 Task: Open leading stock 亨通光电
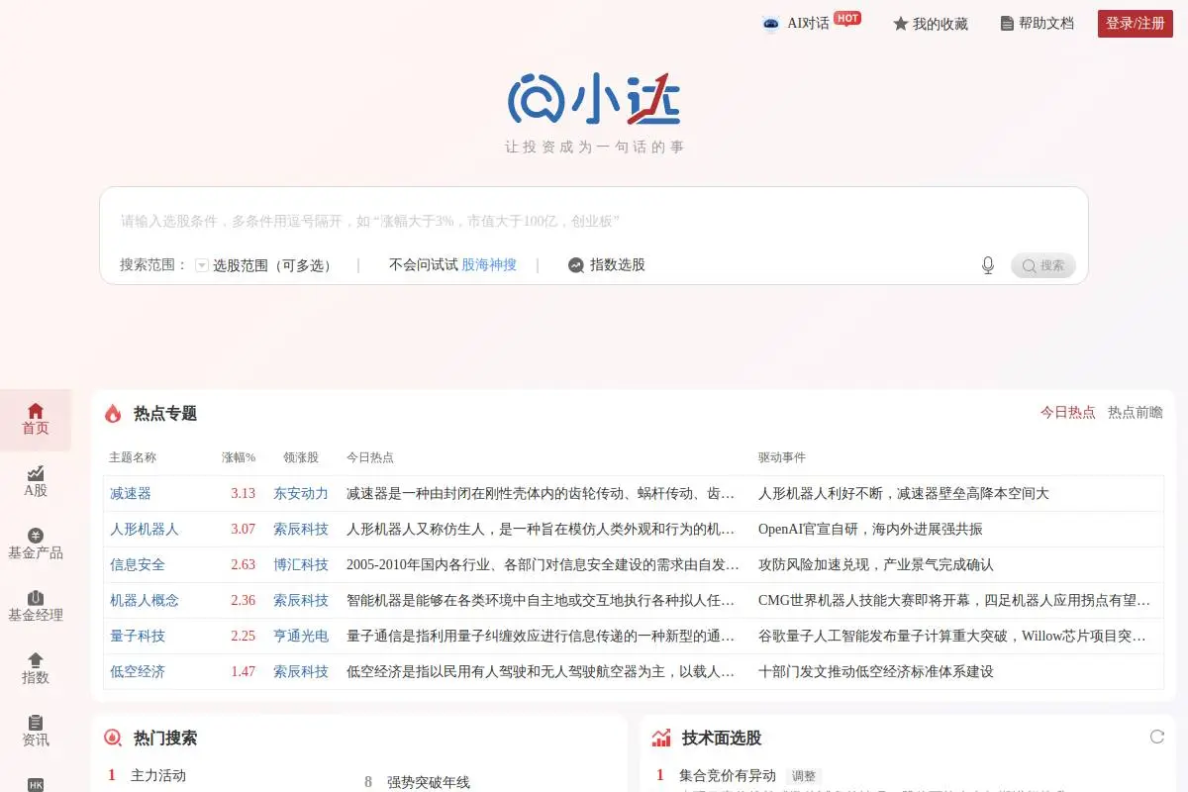click(x=301, y=636)
